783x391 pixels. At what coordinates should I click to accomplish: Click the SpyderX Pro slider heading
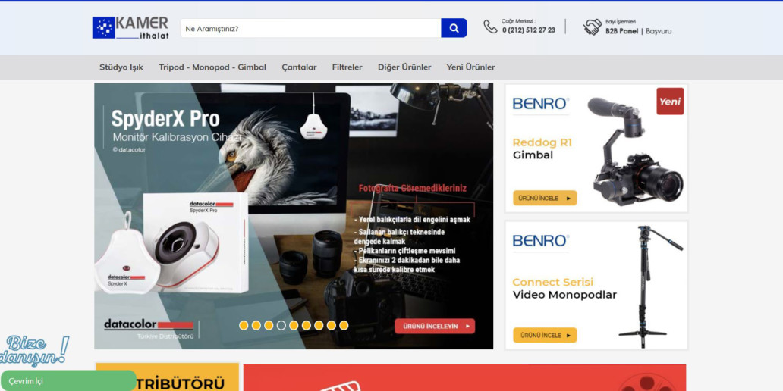tap(165, 119)
